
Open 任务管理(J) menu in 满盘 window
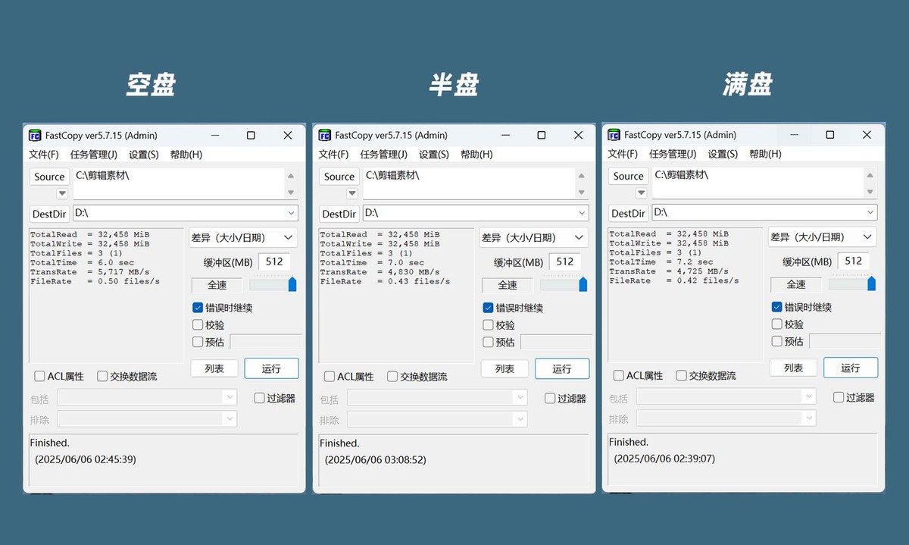pos(673,154)
